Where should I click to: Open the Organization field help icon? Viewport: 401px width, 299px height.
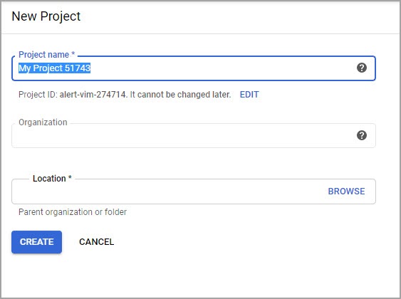362,135
